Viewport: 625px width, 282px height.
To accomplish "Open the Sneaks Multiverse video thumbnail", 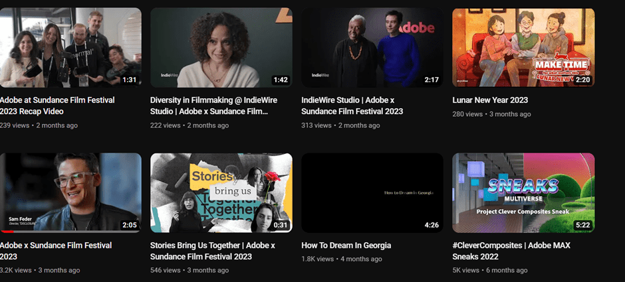I will (x=523, y=192).
